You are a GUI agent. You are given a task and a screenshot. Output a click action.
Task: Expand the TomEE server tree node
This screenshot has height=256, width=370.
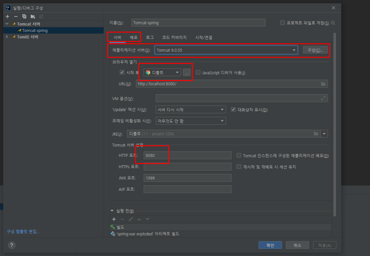(7, 37)
